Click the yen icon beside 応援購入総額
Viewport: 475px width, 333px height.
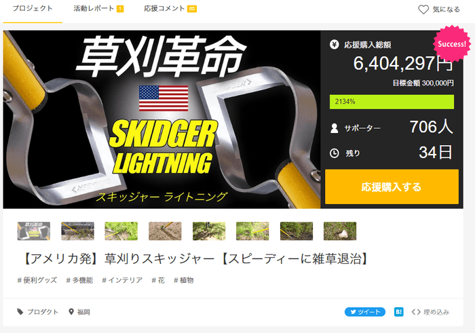(334, 45)
